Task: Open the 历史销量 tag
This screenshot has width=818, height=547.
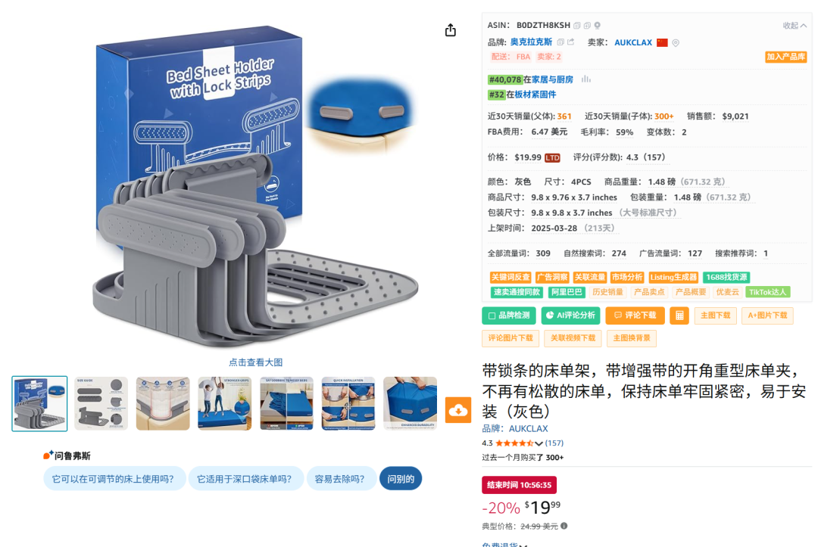Action: [x=607, y=292]
